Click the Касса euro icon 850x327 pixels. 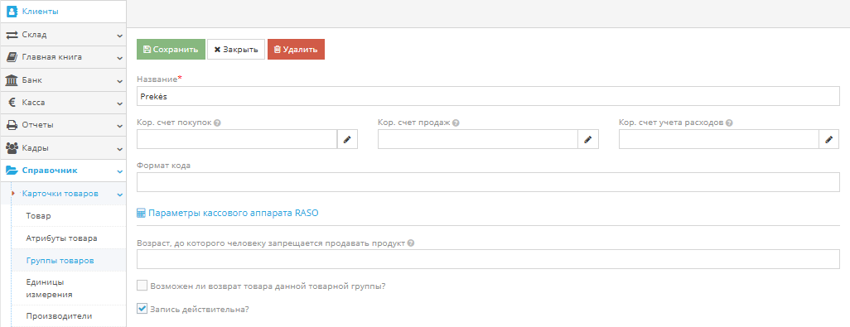point(12,103)
